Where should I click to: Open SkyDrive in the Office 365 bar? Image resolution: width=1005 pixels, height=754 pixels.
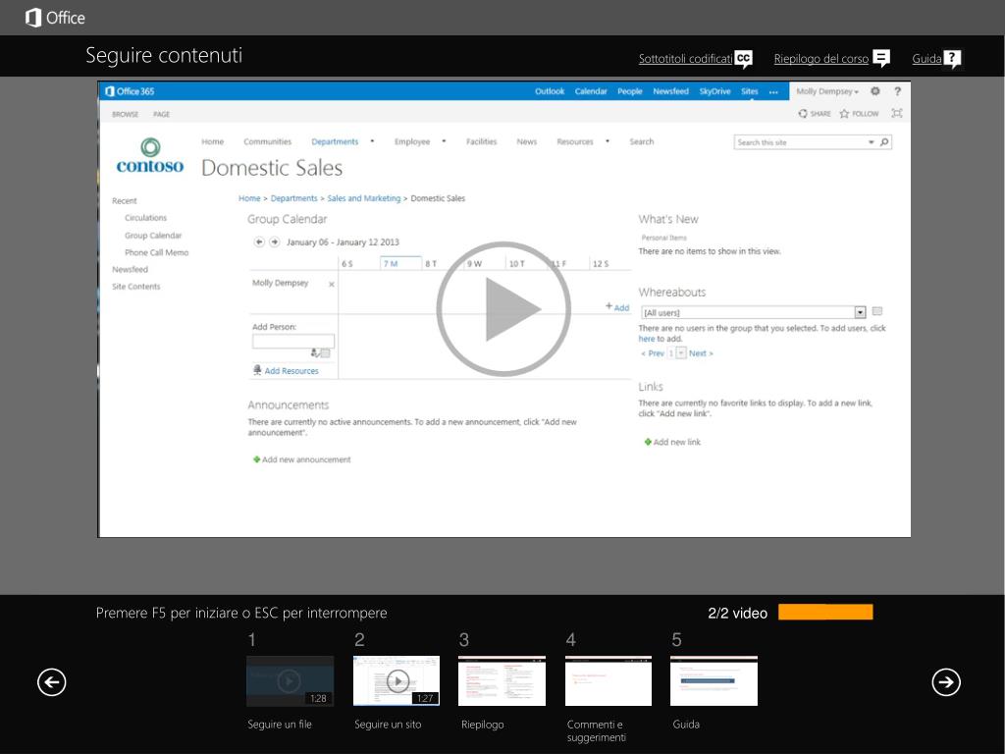(714, 91)
